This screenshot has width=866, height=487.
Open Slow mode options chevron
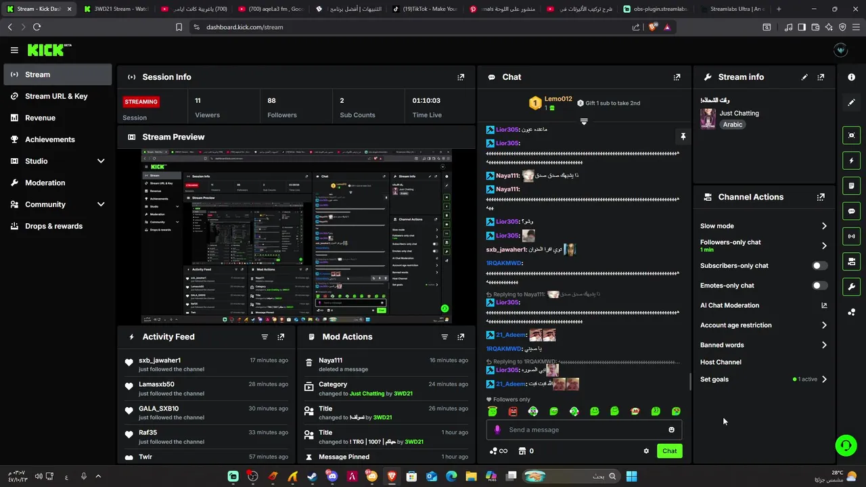point(824,226)
